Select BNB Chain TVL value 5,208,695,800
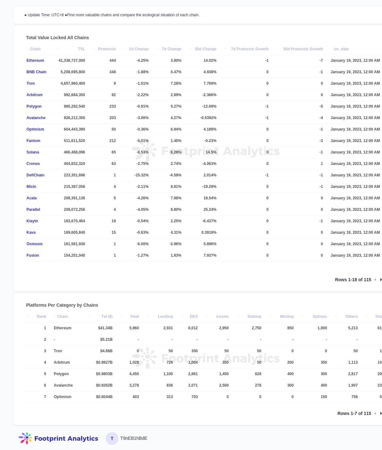 tap(73, 72)
